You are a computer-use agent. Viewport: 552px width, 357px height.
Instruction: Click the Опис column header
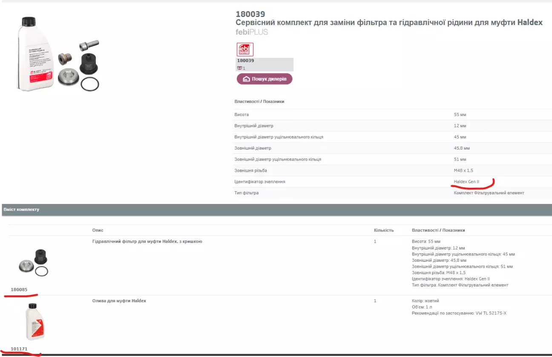(98, 230)
